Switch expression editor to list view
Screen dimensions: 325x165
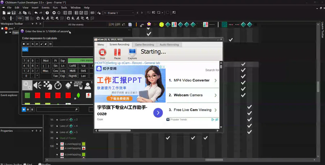tap(32, 110)
